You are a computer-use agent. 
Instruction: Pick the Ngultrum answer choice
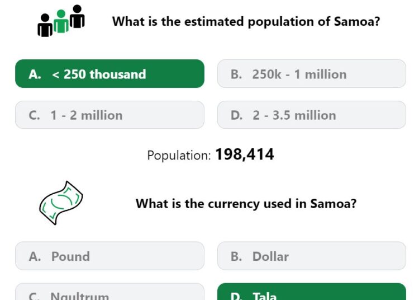pyautogui.click(x=110, y=292)
